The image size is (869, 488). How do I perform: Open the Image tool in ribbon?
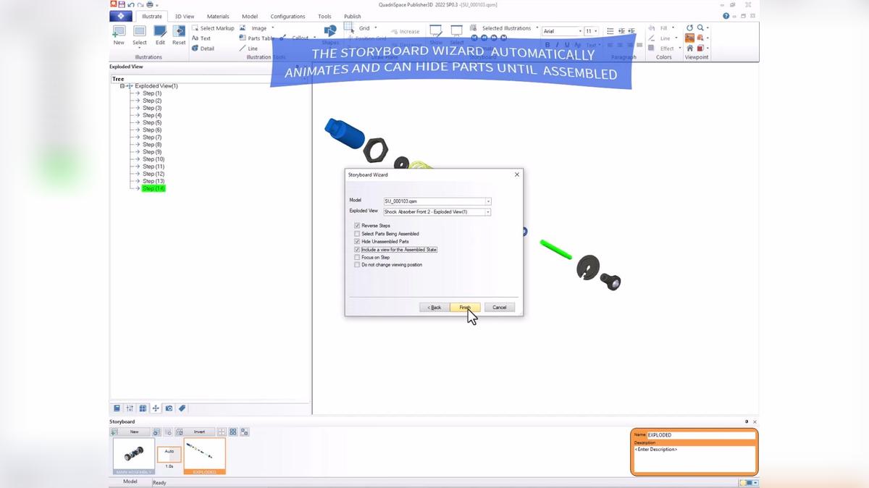[256, 28]
